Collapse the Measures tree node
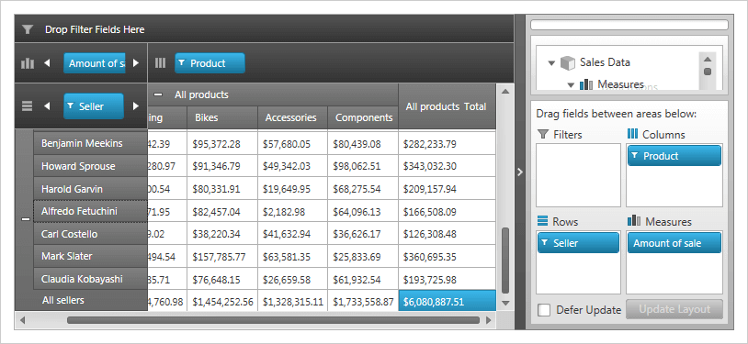 pos(571,85)
